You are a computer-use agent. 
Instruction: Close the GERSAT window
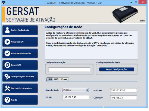pyautogui.click(x=143, y=2)
